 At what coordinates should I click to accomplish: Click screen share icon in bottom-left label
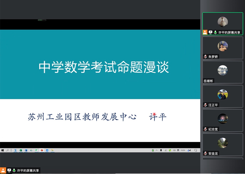9,170
